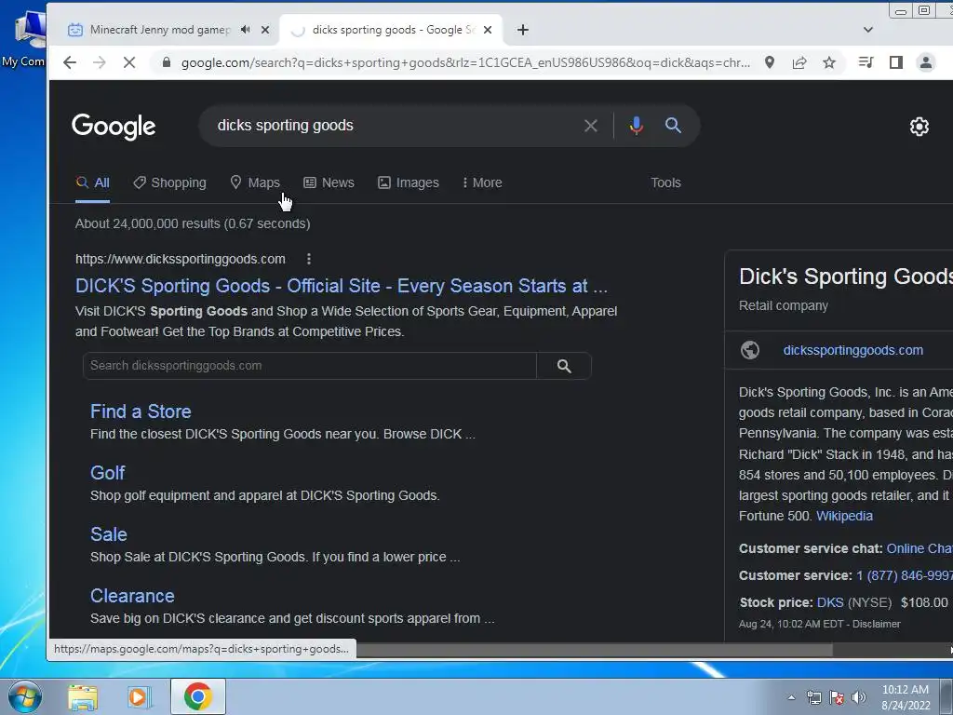Open the location permission icon in address bar
Screen dimensions: 953x715
[x=770, y=62]
